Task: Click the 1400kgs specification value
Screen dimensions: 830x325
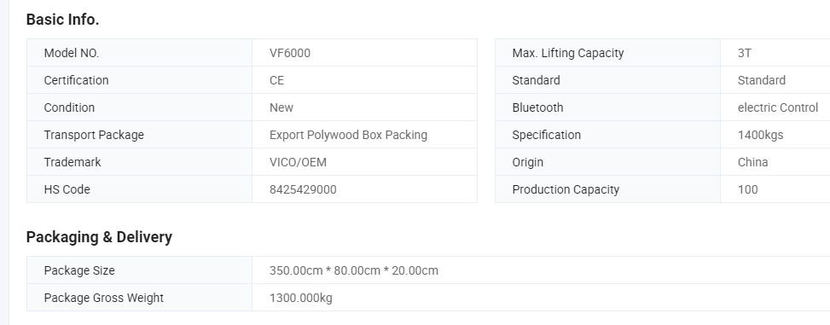Action: 760,135
